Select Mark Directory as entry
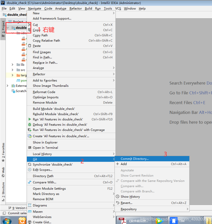The height and width of the screenshot is (224, 212). [71, 194]
